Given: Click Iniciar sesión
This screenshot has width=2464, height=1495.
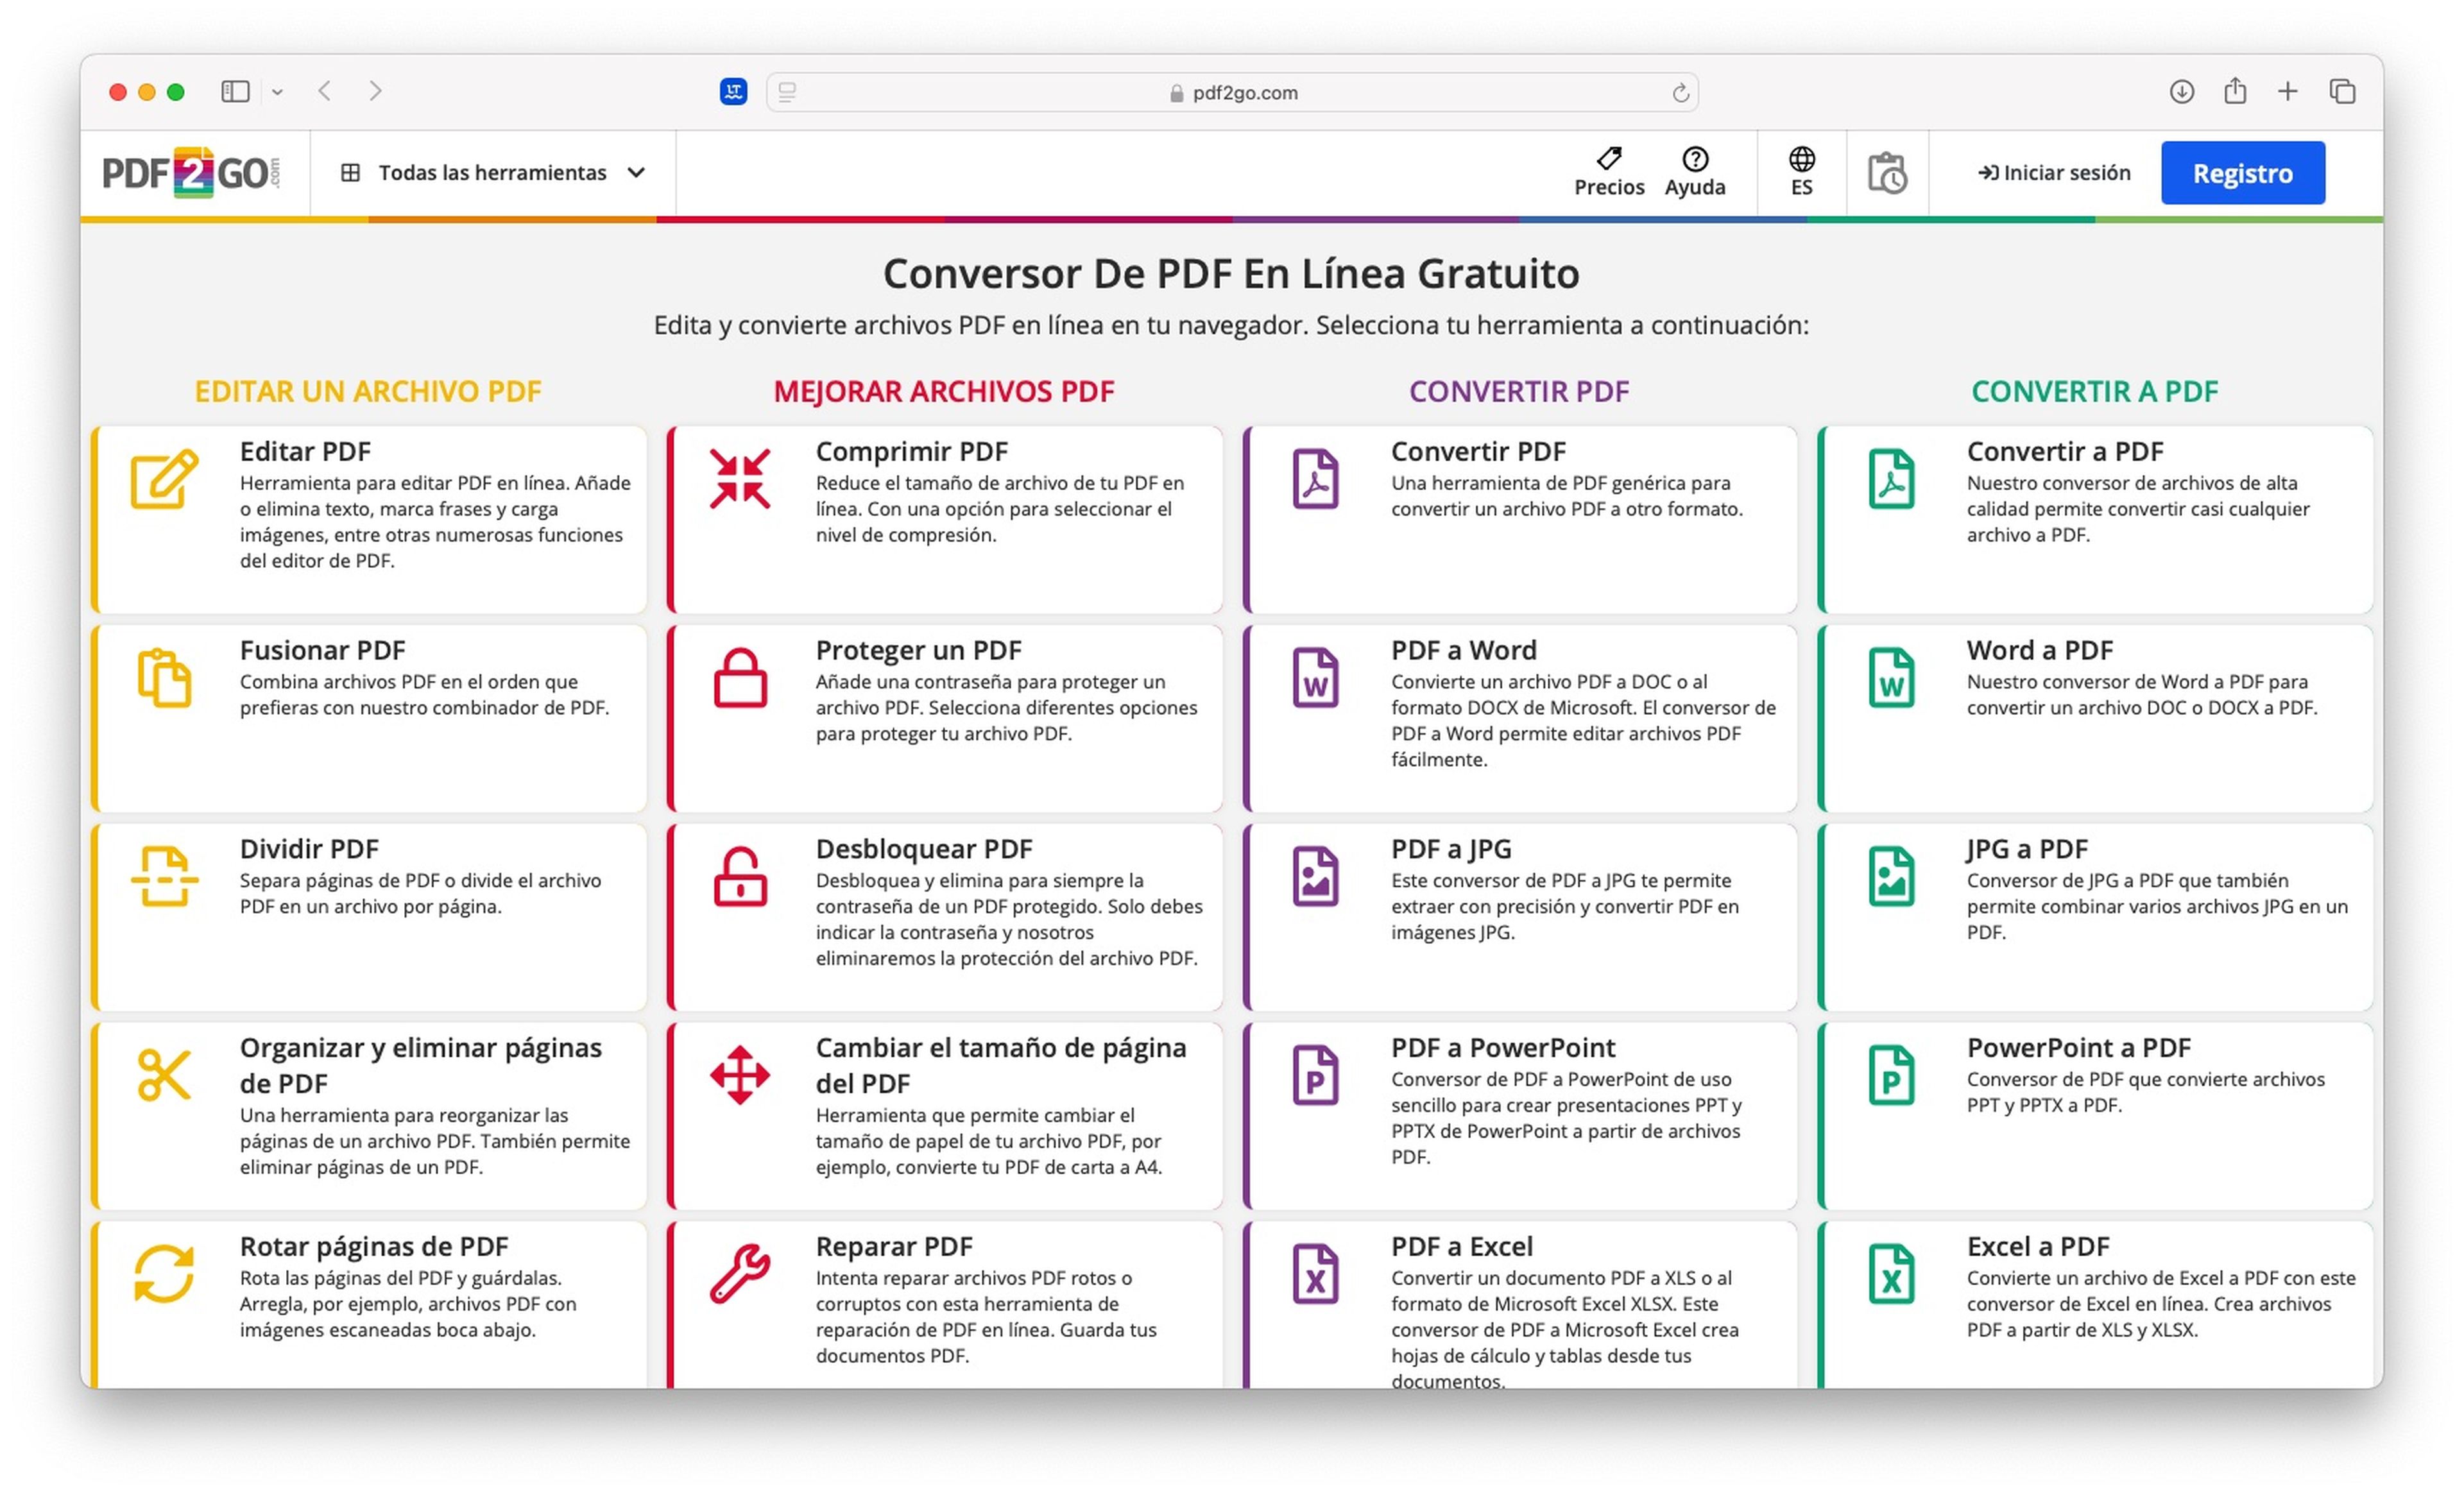Looking at the screenshot, I should [2054, 173].
